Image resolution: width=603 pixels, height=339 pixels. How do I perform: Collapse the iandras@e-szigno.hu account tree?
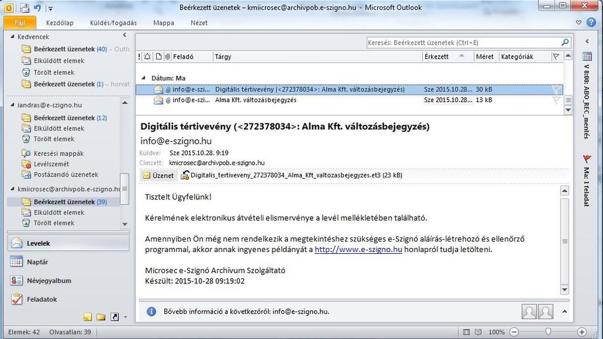pyautogui.click(x=12, y=105)
